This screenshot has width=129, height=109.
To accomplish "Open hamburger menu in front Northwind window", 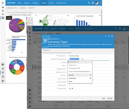I will tap(30, 28).
